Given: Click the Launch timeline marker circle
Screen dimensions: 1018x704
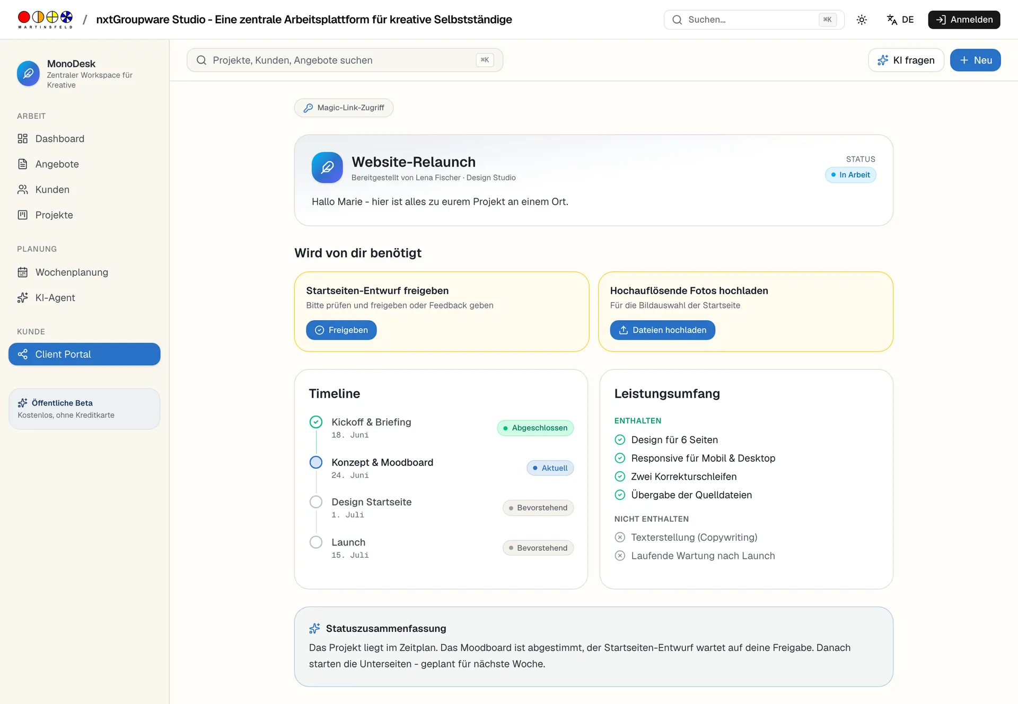Looking at the screenshot, I should point(316,542).
